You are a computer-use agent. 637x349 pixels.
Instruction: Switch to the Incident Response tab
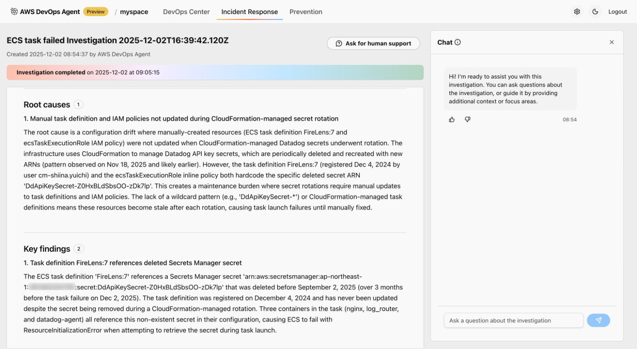coord(250,12)
